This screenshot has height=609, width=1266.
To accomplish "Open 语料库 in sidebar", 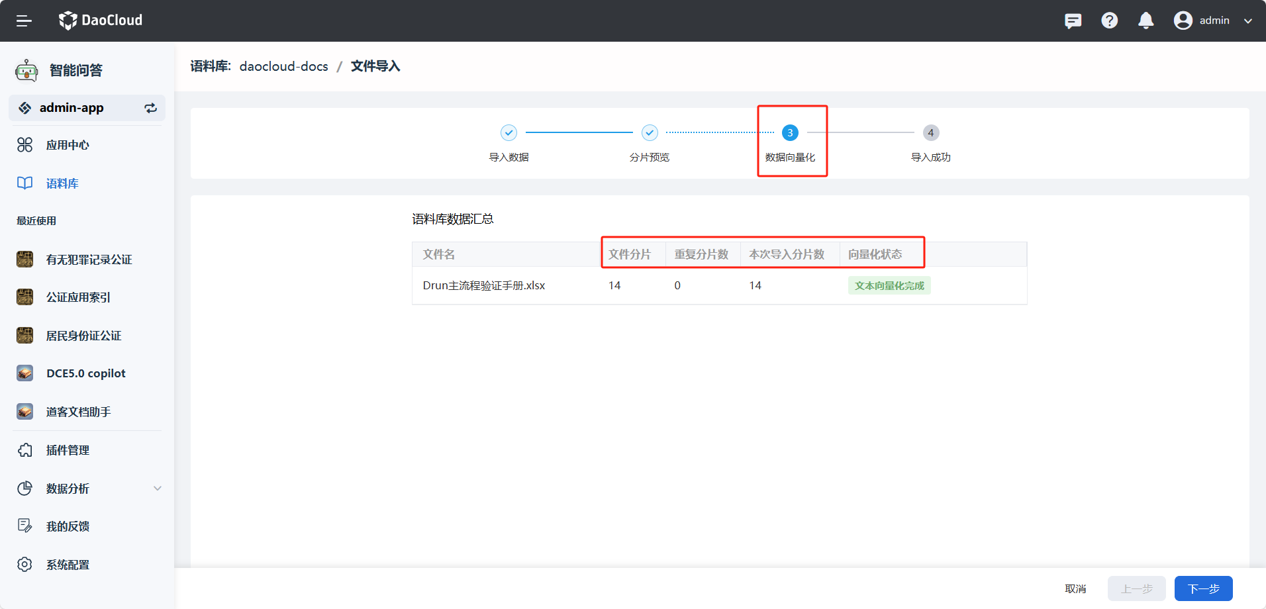I will coord(62,183).
